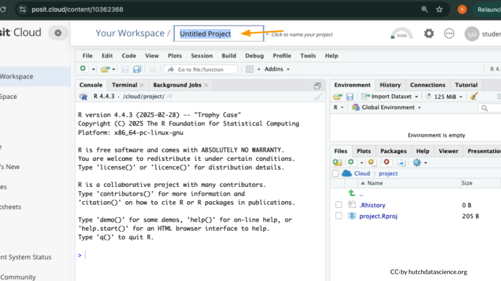
Task: Click the Save document icon
Action: [x=125, y=69]
